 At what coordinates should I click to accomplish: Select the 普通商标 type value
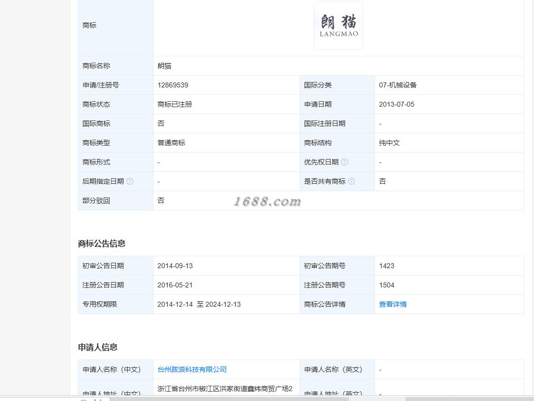point(171,143)
